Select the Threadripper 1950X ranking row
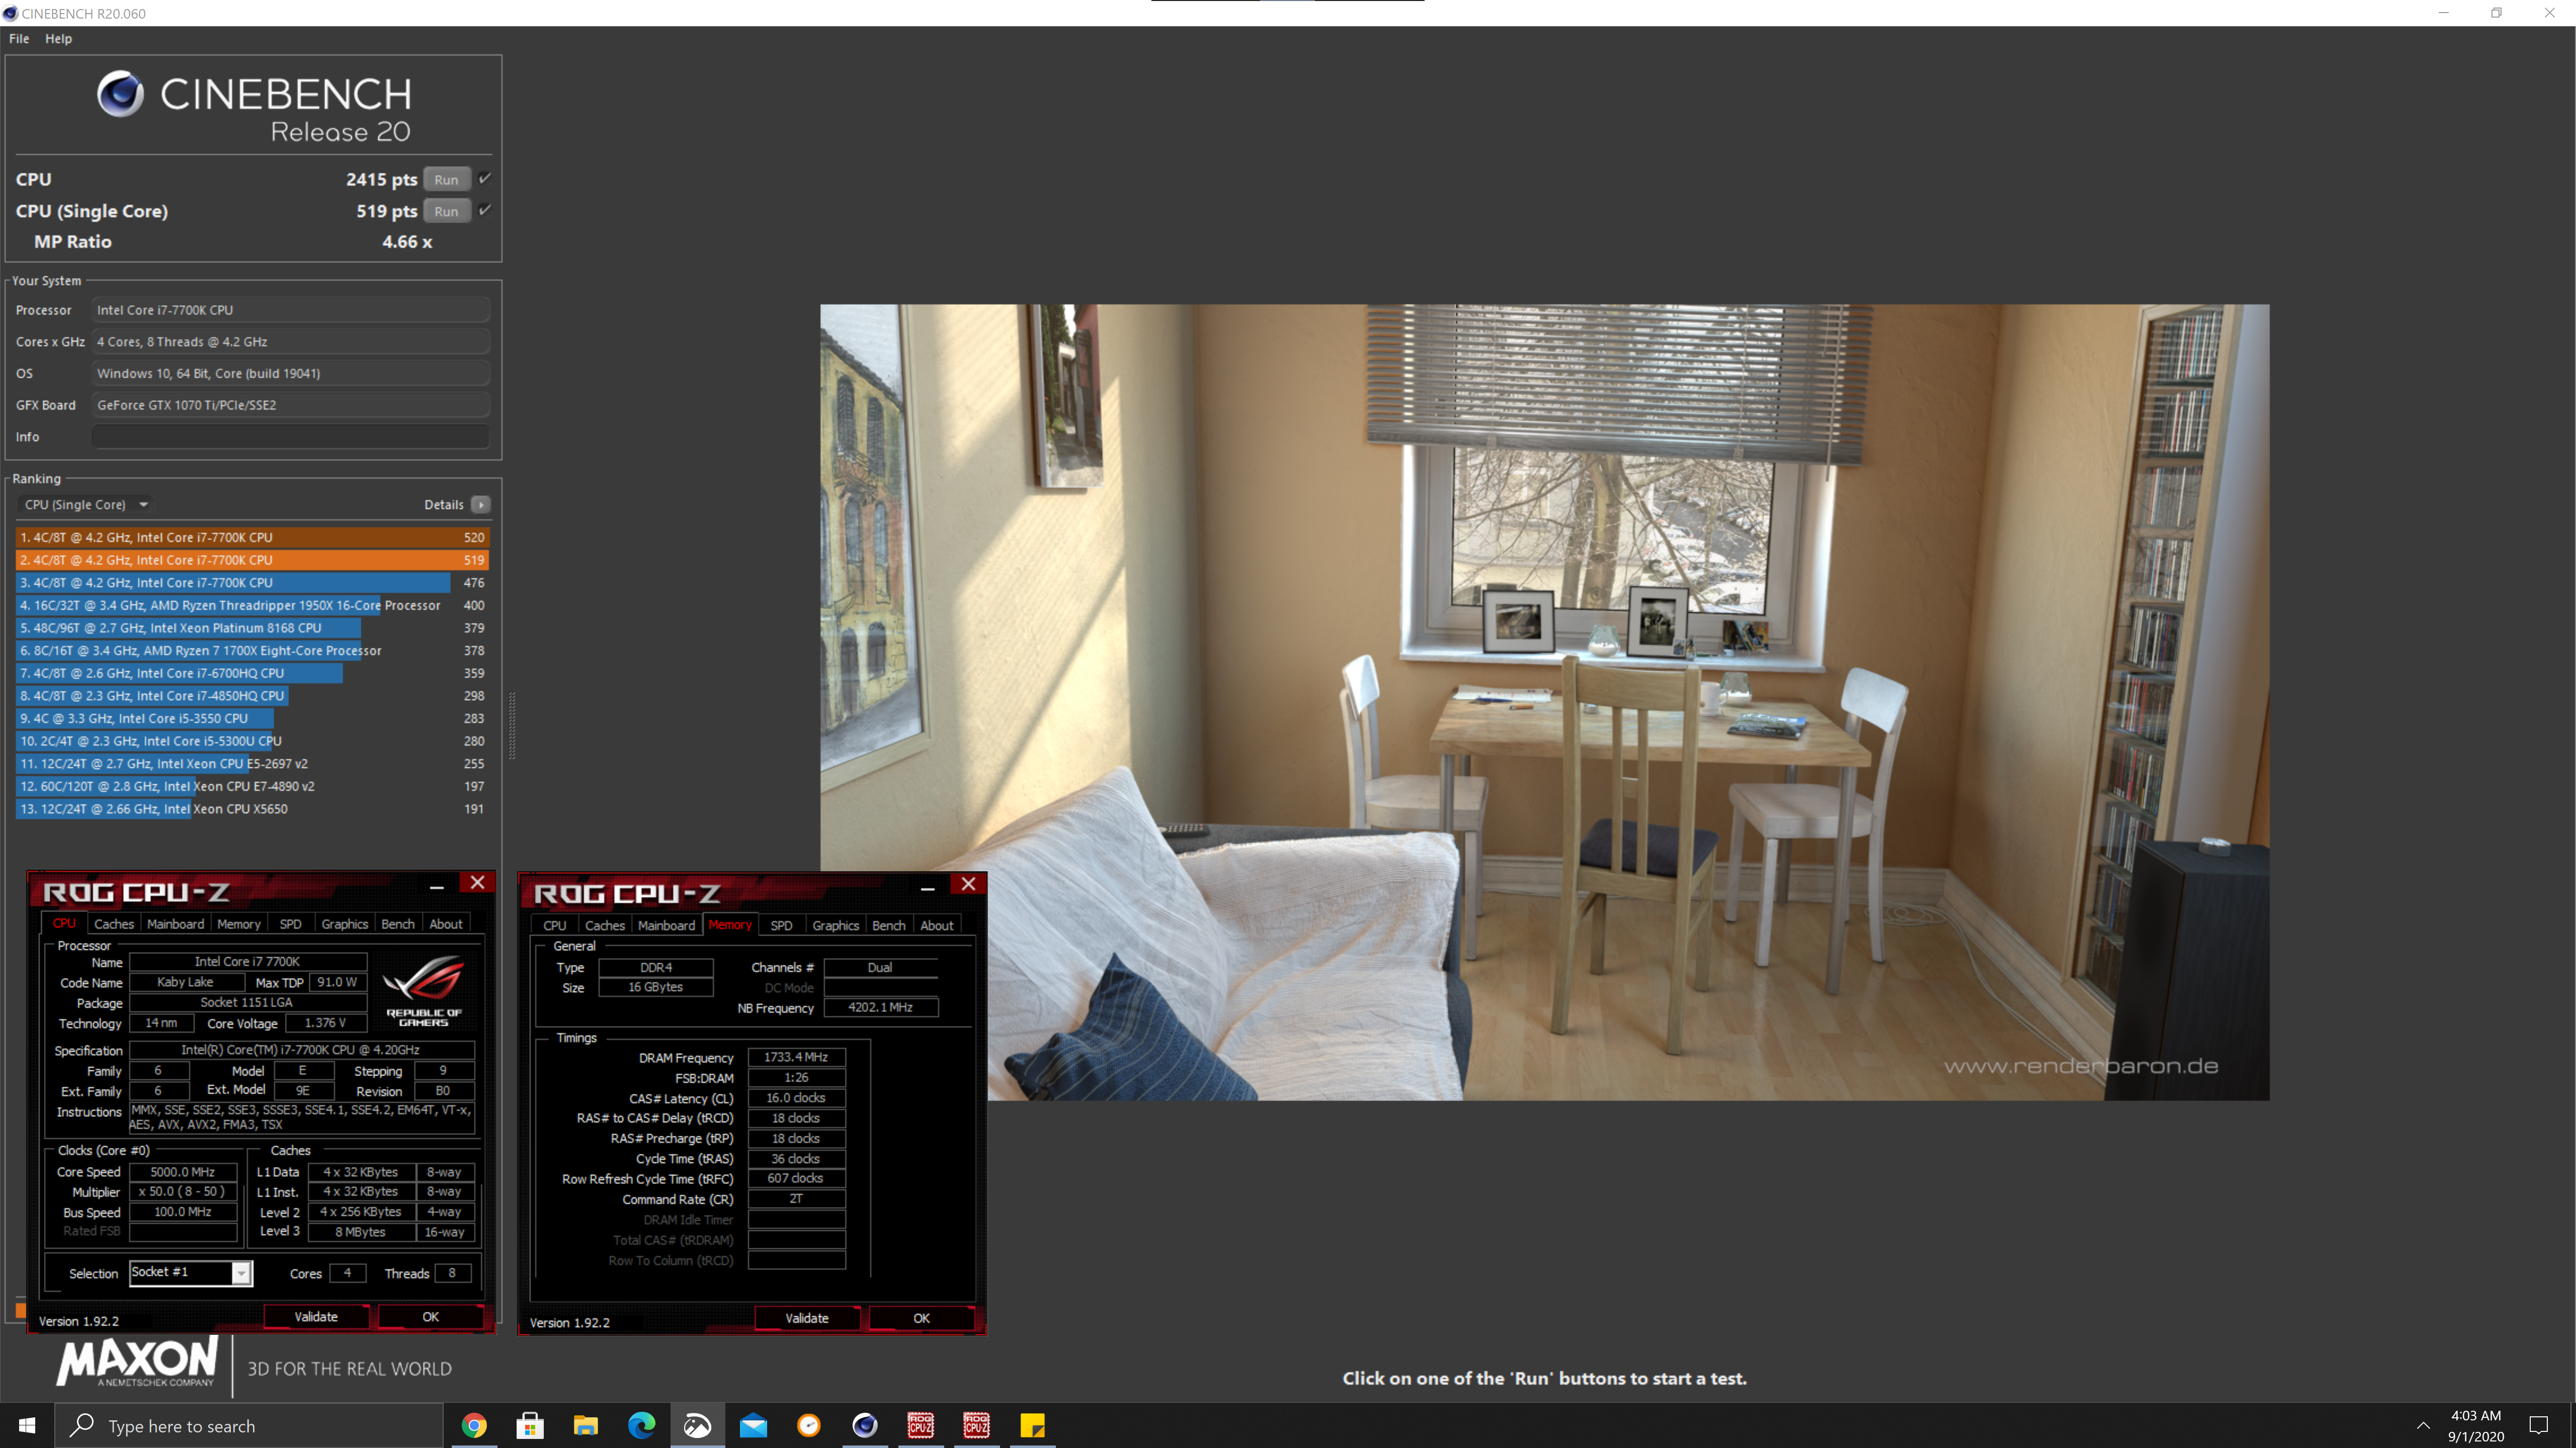The width and height of the screenshot is (2576, 1448). point(252,605)
